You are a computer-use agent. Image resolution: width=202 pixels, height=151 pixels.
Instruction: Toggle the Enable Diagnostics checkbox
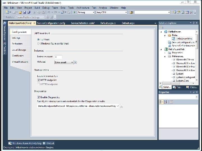coord(38,97)
